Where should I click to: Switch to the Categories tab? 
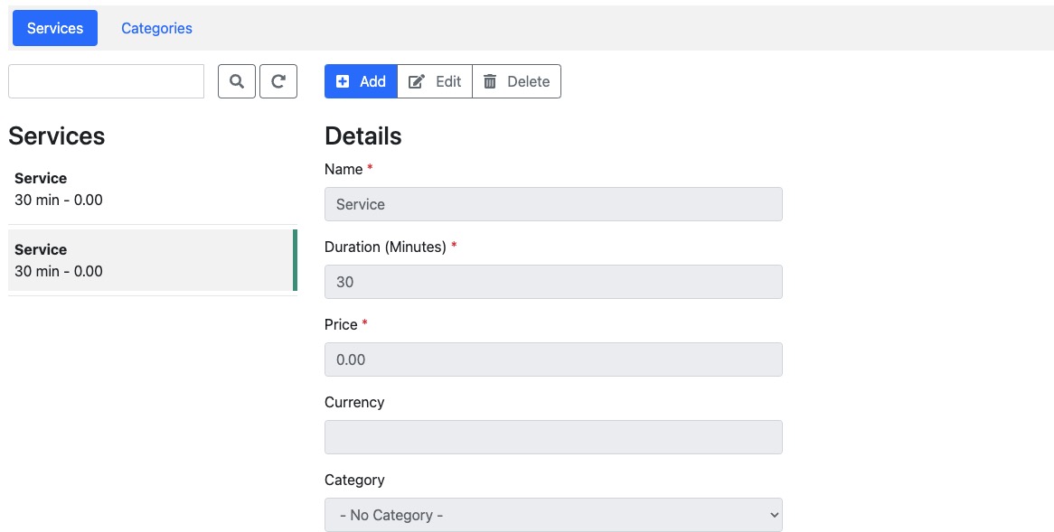pyautogui.click(x=156, y=28)
